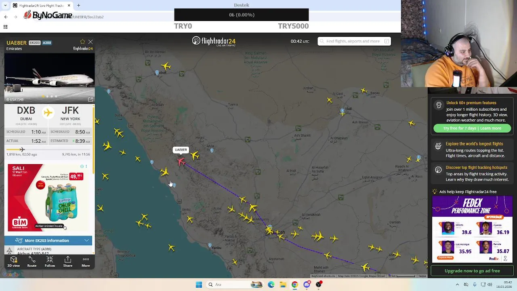Open the browser apps grid shortcut
Viewport: 517px width, 291px height.
coord(5,27)
